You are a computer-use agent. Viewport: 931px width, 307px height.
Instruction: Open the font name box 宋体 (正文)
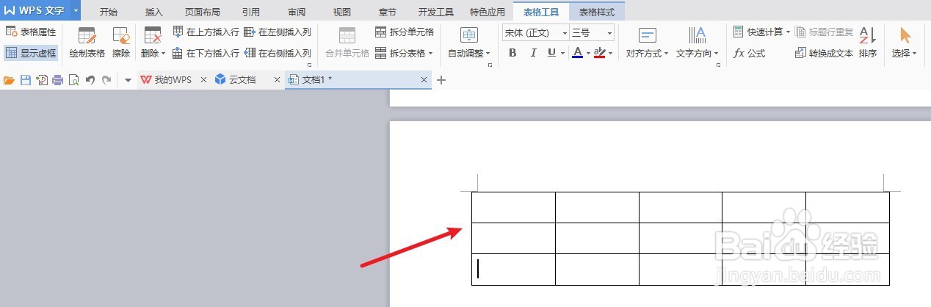(x=536, y=33)
